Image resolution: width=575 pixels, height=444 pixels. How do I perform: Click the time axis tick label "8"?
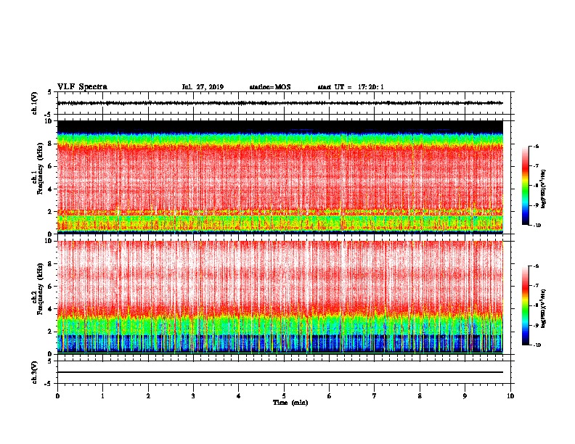click(420, 396)
